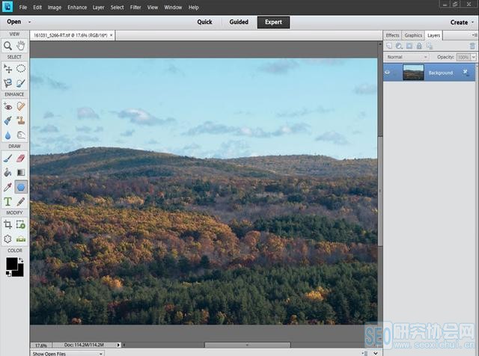479x356 pixels.
Task: Create new fill or adjustment layer
Action: click(399, 46)
